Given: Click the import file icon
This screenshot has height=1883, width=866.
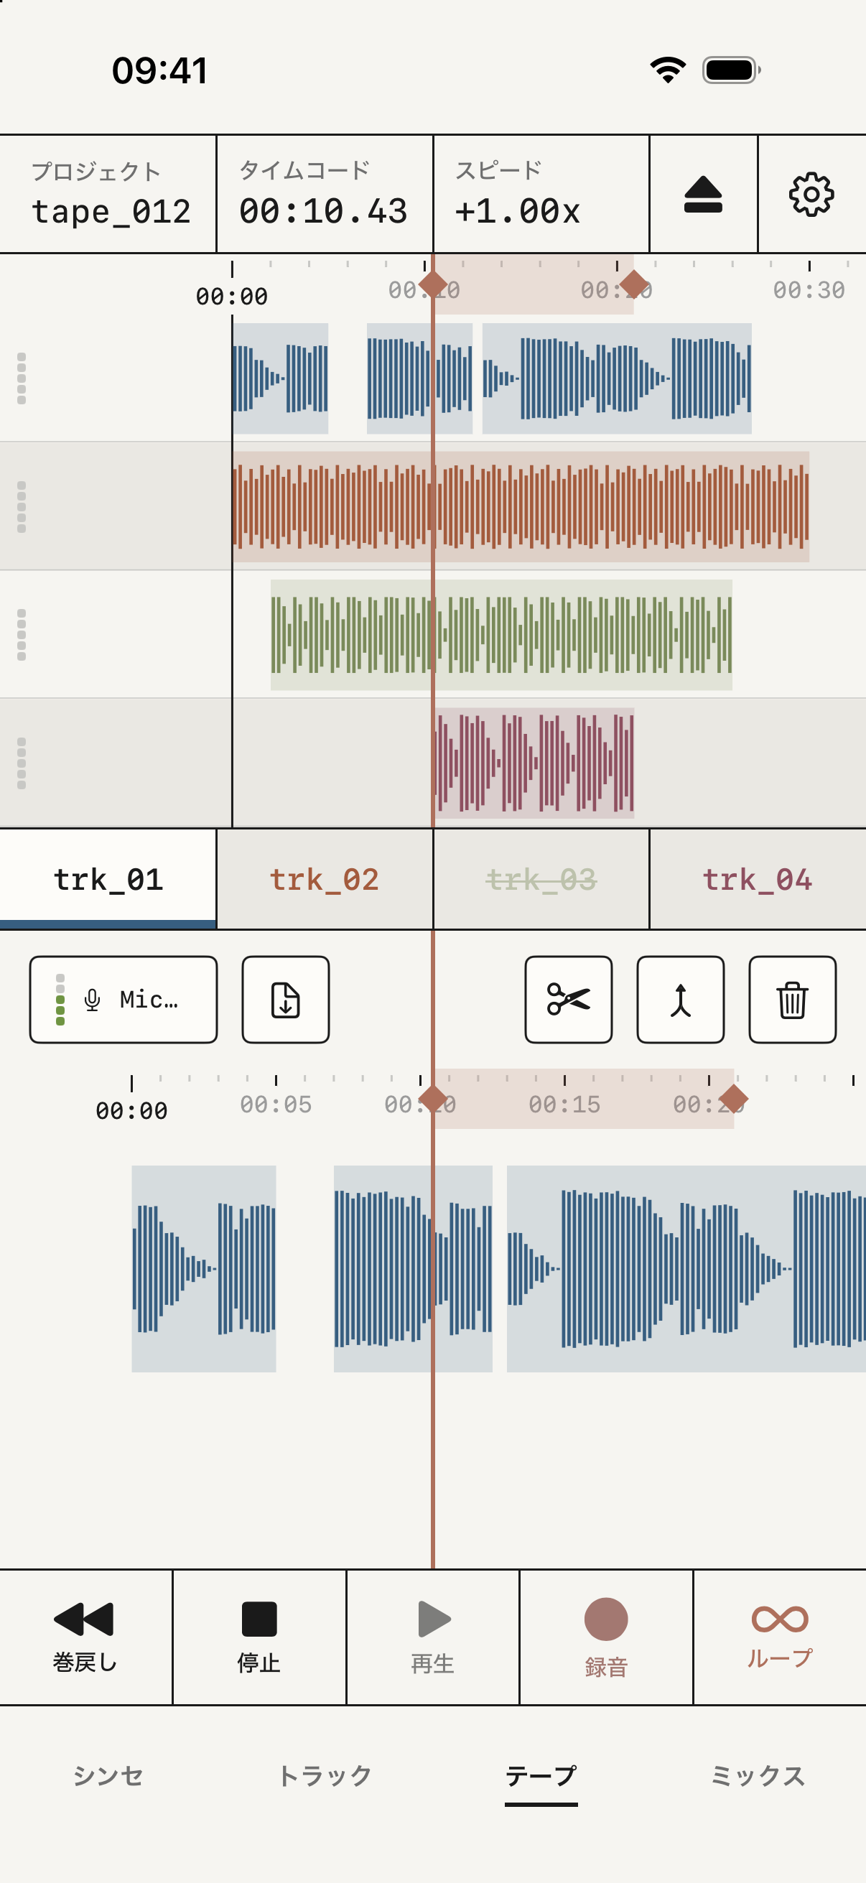Looking at the screenshot, I should point(286,999).
